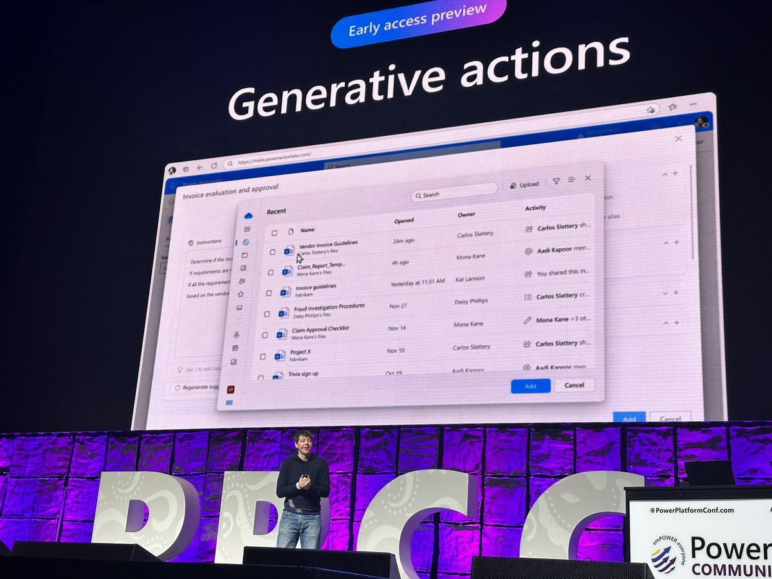772x579 pixels.
Task: Click browser refresh icon
Action: [214, 166]
